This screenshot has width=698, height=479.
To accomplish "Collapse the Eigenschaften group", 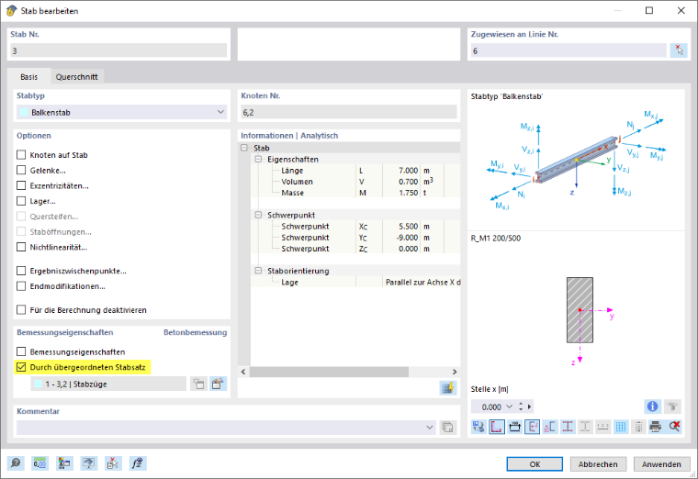I will (x=258, y=159).
